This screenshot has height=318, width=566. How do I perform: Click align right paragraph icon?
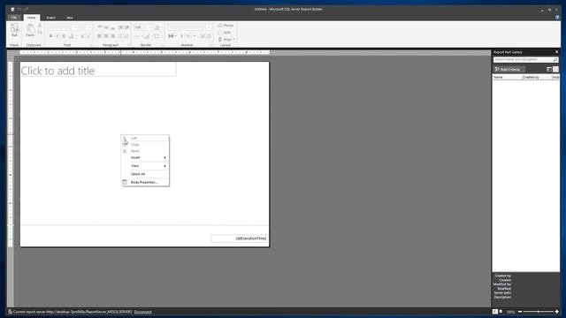(x=113, y=36)
